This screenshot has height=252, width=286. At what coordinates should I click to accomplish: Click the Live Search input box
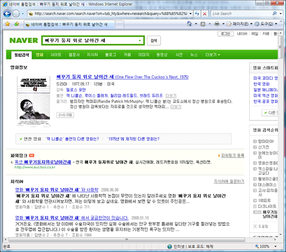[241, 14]
